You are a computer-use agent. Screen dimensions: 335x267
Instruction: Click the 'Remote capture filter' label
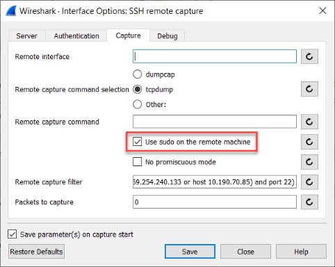tap(49, 182)
